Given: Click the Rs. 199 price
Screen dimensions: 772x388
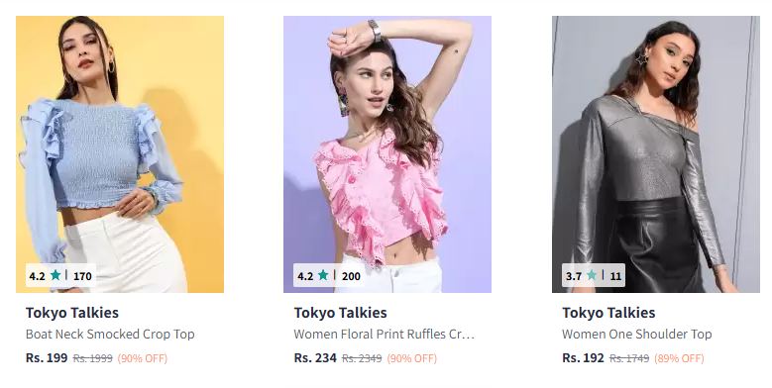Looking at the screenshot, I should tap(47, 358).
